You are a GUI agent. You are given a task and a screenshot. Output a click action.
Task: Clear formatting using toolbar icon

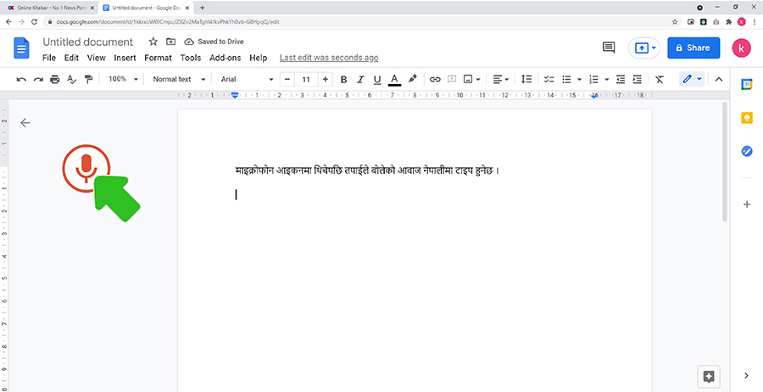(659, 79)
